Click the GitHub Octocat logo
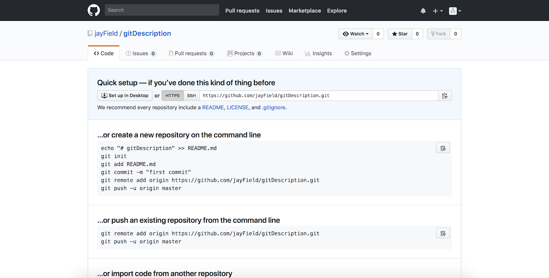 click(94, 10)
